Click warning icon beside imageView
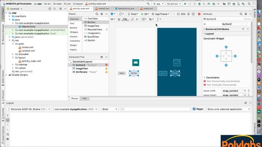Screen dimensions: 262x147 [106, 68]
